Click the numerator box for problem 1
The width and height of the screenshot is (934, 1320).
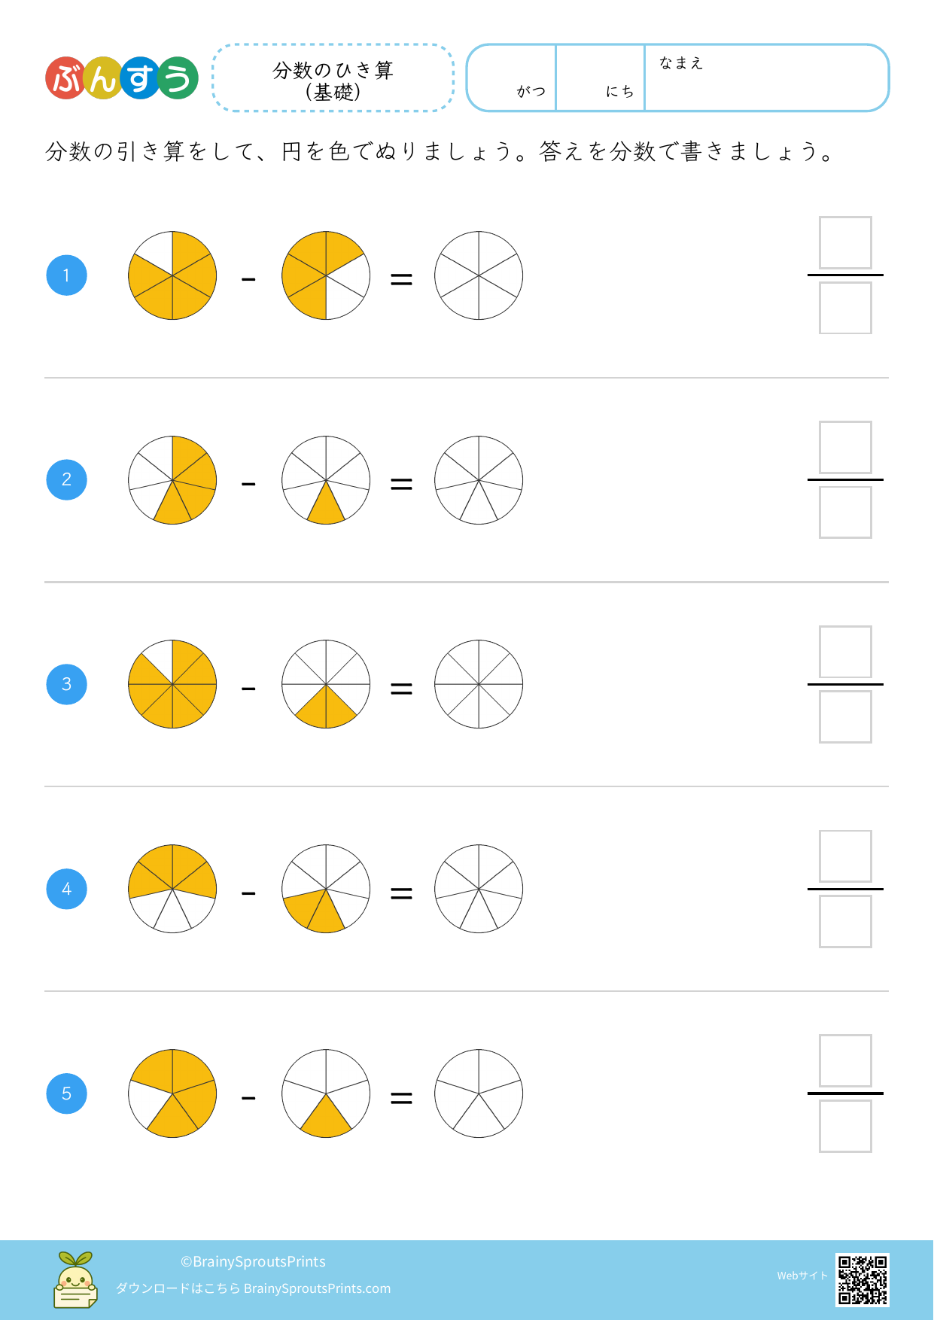845,243
